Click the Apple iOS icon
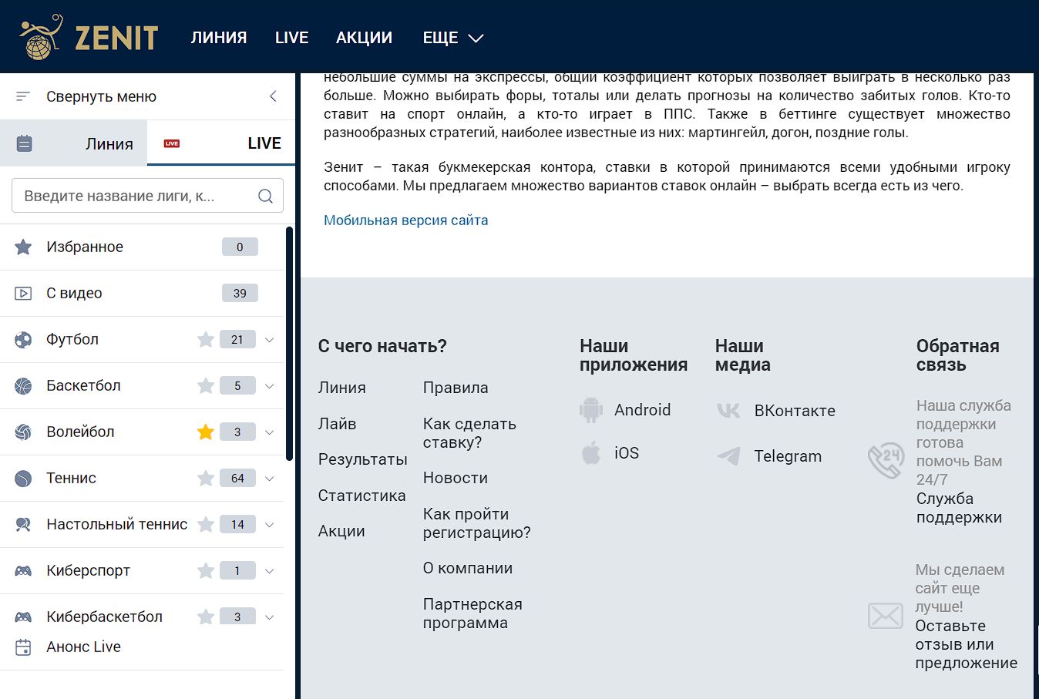The image size is (1039, 699). pos(591,453)
